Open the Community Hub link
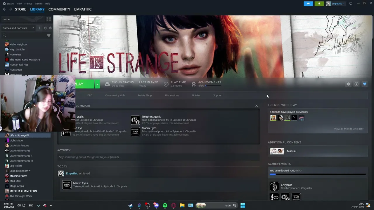 click(115, 95)
